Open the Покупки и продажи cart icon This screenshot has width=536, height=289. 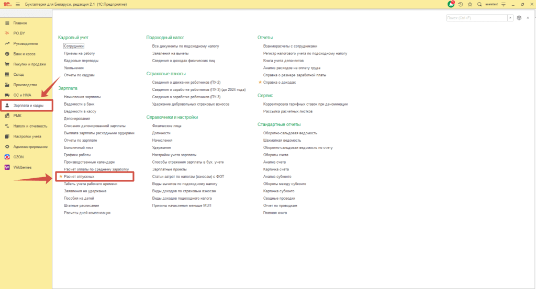[7, 64]
